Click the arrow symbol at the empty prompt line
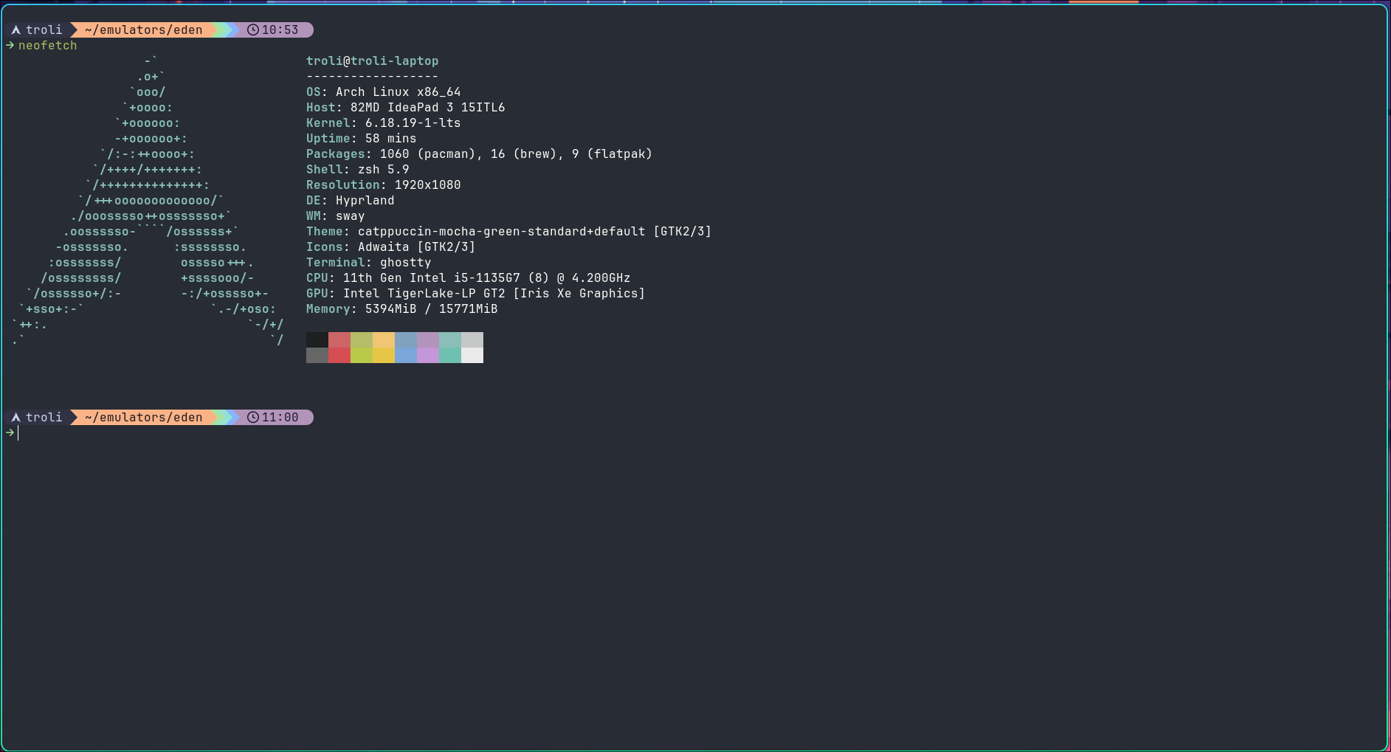 tap(10, 433)
